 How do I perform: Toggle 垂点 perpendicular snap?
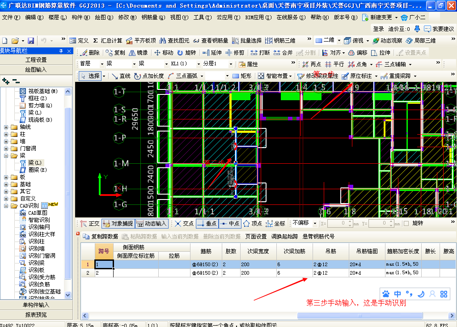click(x=207, y=224)
